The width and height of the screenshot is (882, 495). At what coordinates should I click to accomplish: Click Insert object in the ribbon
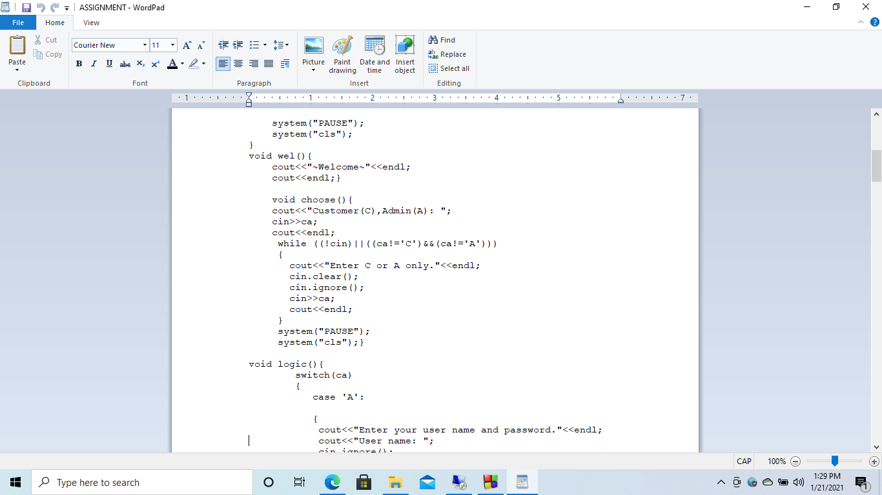tap(405, 55)
